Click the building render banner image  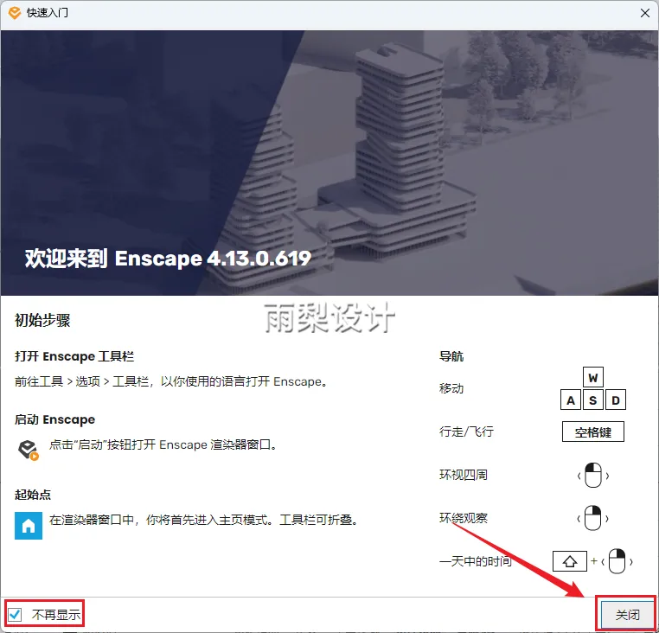[329, 163]
